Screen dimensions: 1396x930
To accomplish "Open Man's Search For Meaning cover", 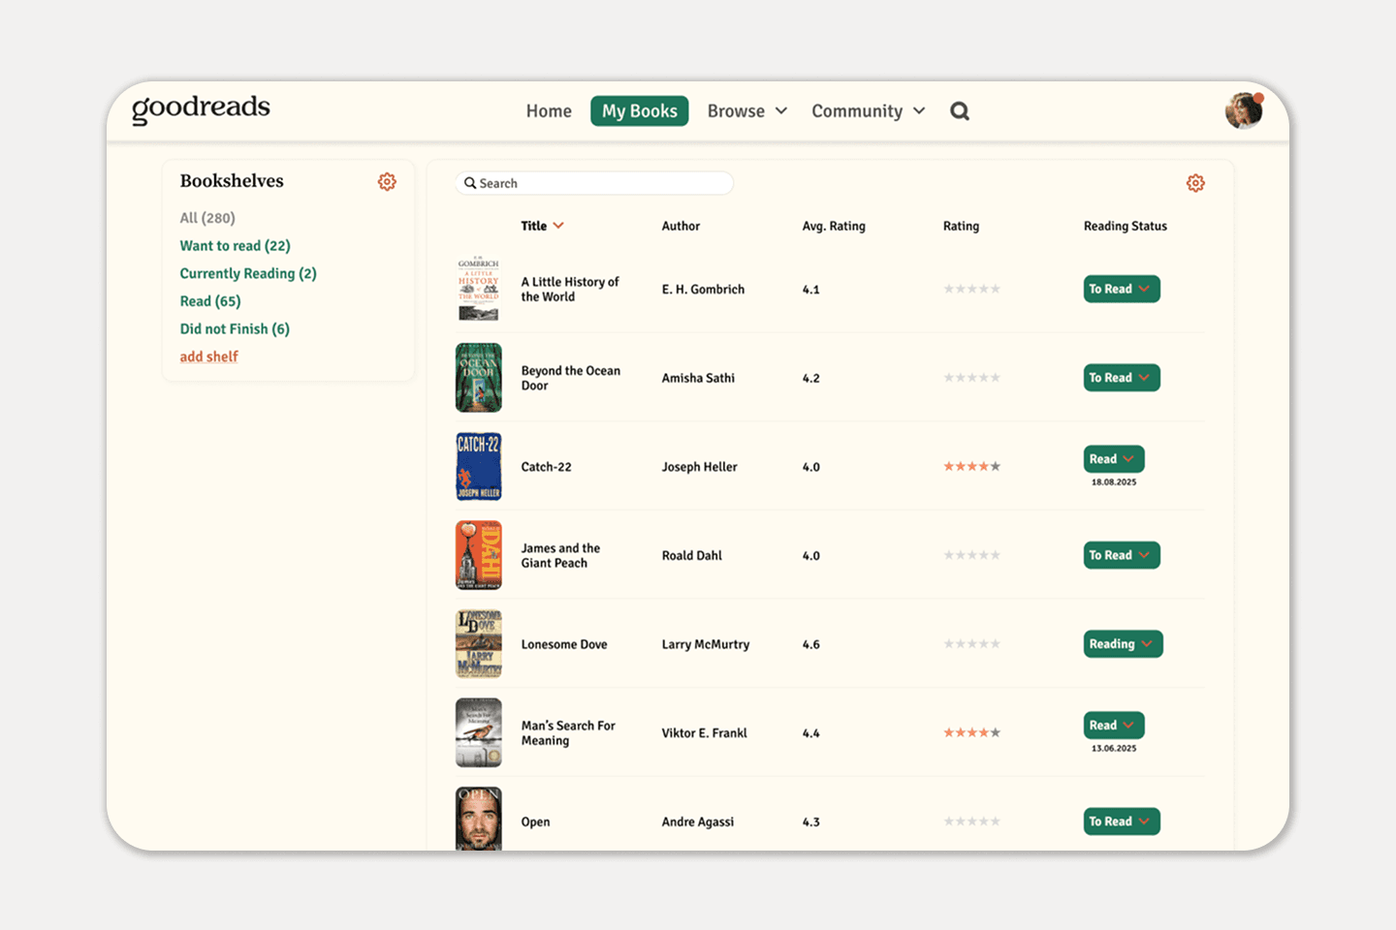I will click(479, 733).
